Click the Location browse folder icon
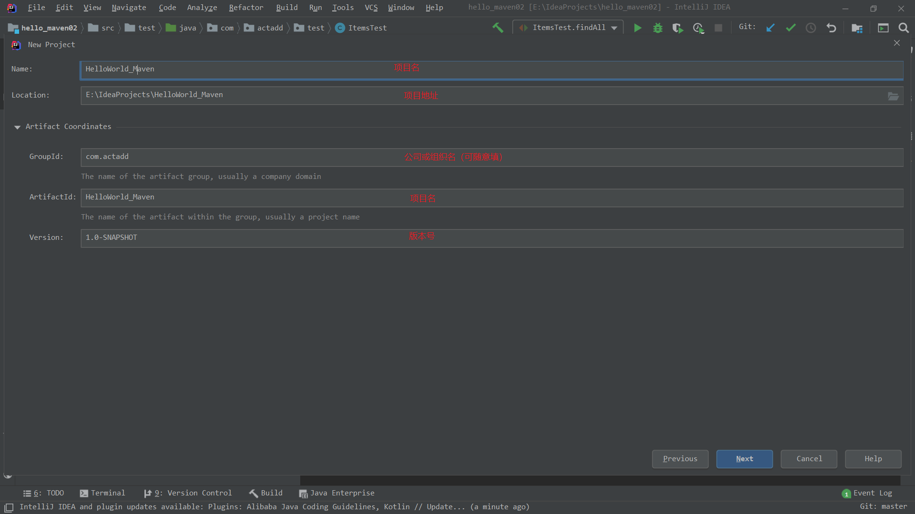The width and height of the screenshot is (915, 514). click(893, 96)
